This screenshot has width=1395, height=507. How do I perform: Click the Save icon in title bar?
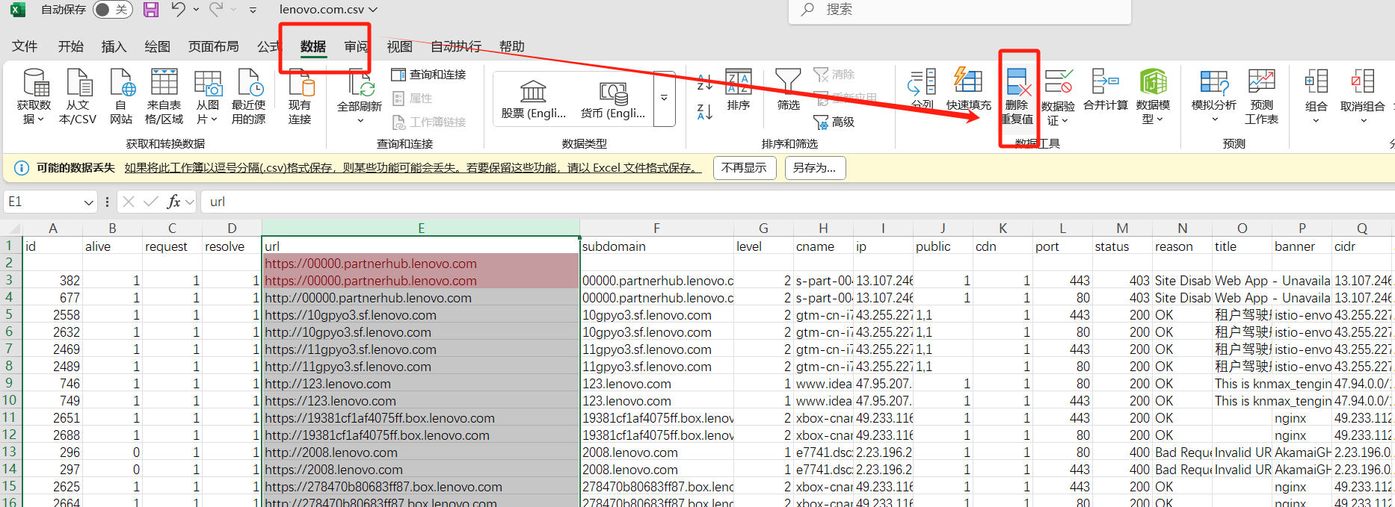[151, 10]
